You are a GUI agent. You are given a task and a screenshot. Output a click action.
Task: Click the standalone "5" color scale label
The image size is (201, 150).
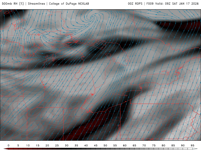[18, 145]
